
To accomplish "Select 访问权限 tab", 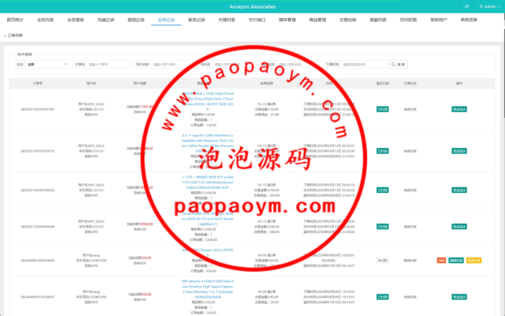I will [408, 20].
